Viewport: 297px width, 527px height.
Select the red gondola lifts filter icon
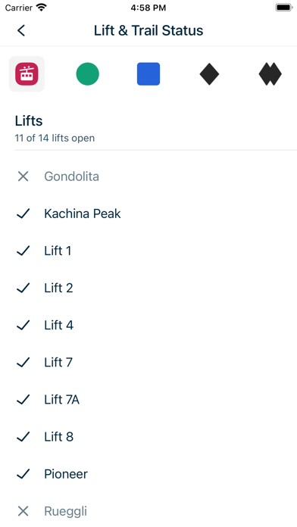pos(27,73)
